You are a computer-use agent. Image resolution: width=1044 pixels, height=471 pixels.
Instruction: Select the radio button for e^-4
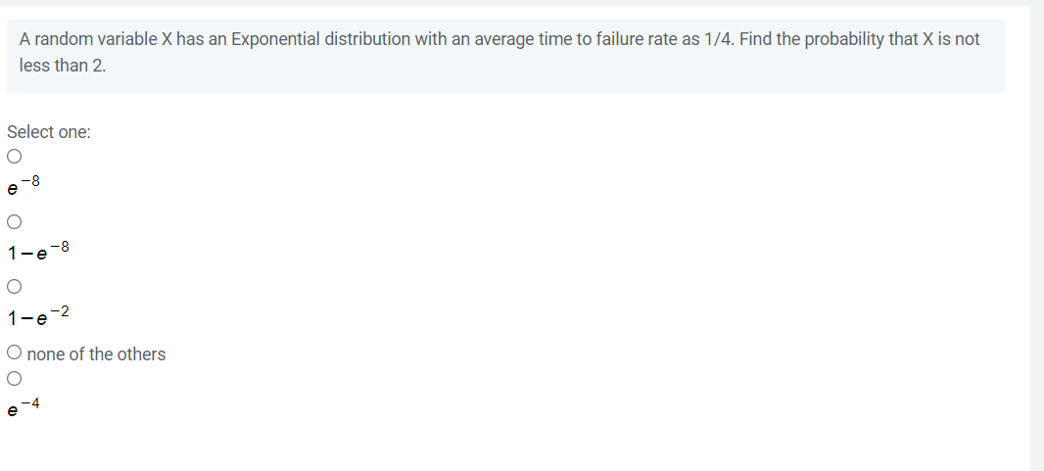point(14,379)
